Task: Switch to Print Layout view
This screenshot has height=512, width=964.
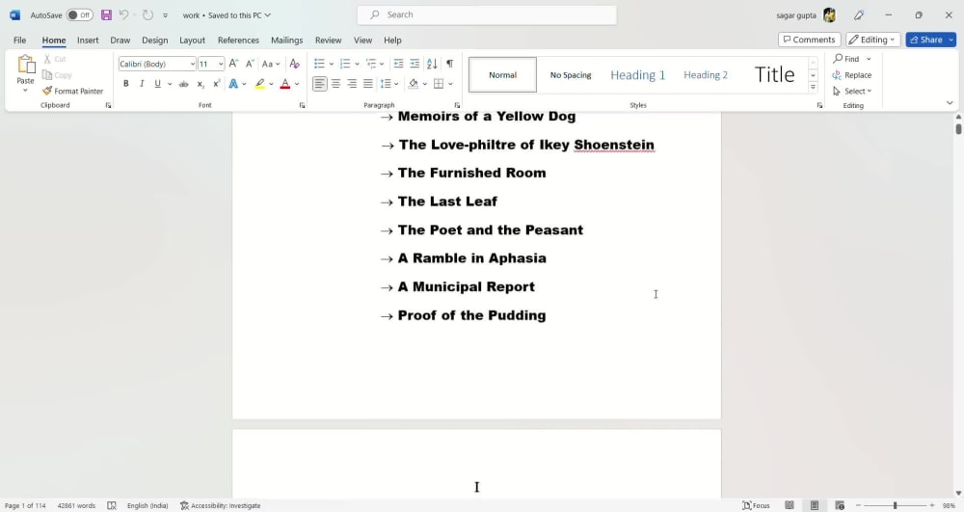Action: click(x=815, y=505)
